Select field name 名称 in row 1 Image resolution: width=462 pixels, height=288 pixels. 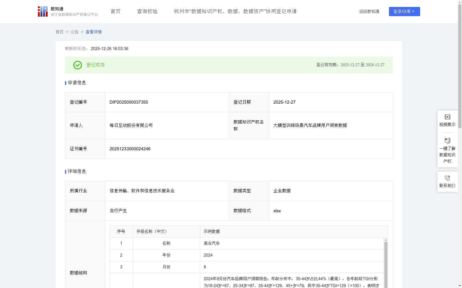167,243
